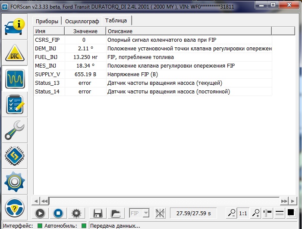Open the help steering wheel section

coord(15,207)
